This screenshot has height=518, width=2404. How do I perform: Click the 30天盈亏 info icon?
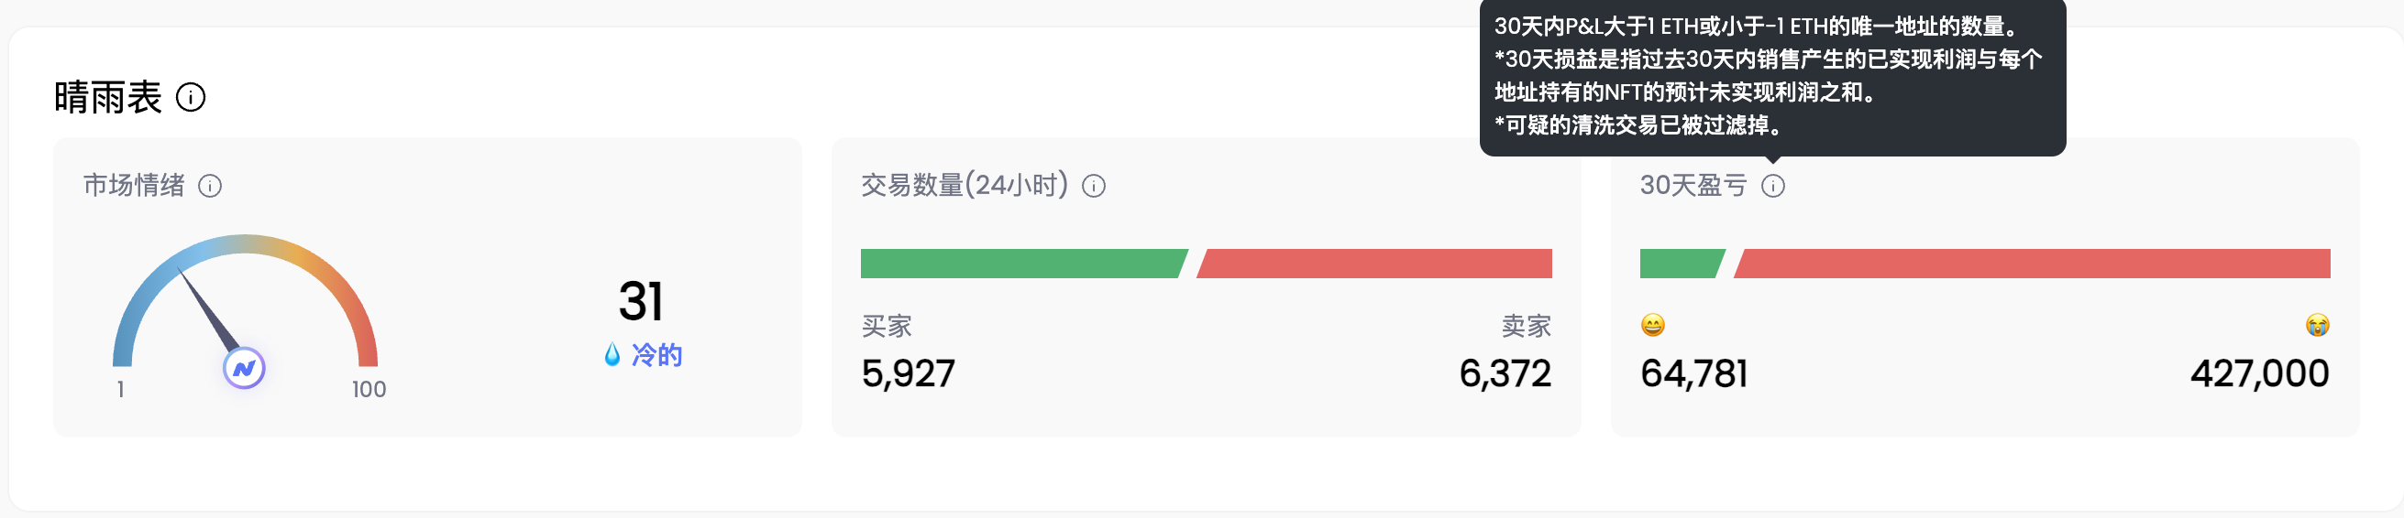(x=1772, y=187)
